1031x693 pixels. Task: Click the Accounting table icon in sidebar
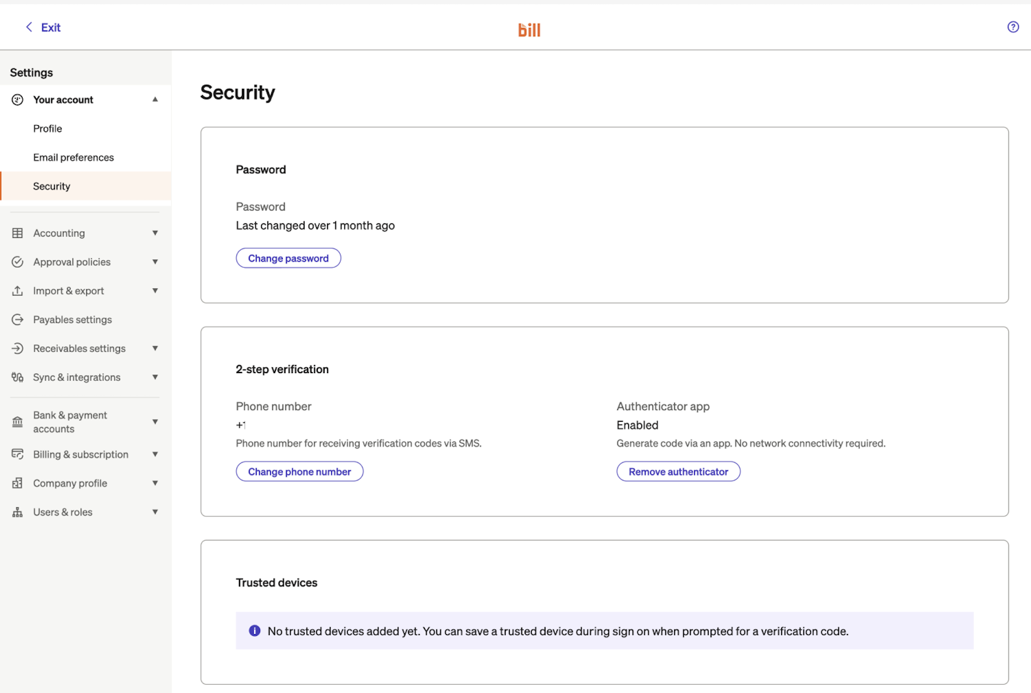click(x=18, y=233)
